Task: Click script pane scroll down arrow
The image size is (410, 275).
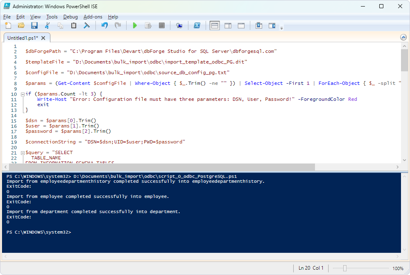Action: 404,160
